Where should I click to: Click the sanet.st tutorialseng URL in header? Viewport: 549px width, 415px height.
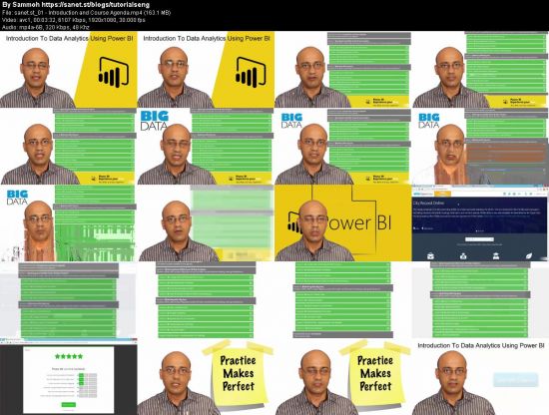(95, 5)
